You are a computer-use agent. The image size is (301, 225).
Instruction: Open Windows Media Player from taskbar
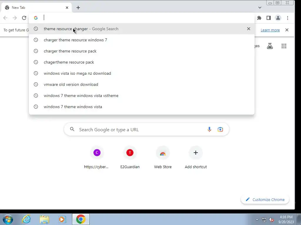[62, 219]
